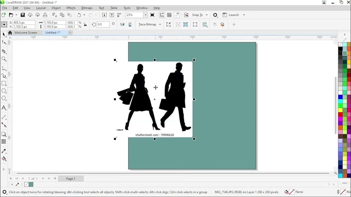Screen dimensions: 351x197
Task: Click the Undo arrow icon
Action: [x=79, y=15]
